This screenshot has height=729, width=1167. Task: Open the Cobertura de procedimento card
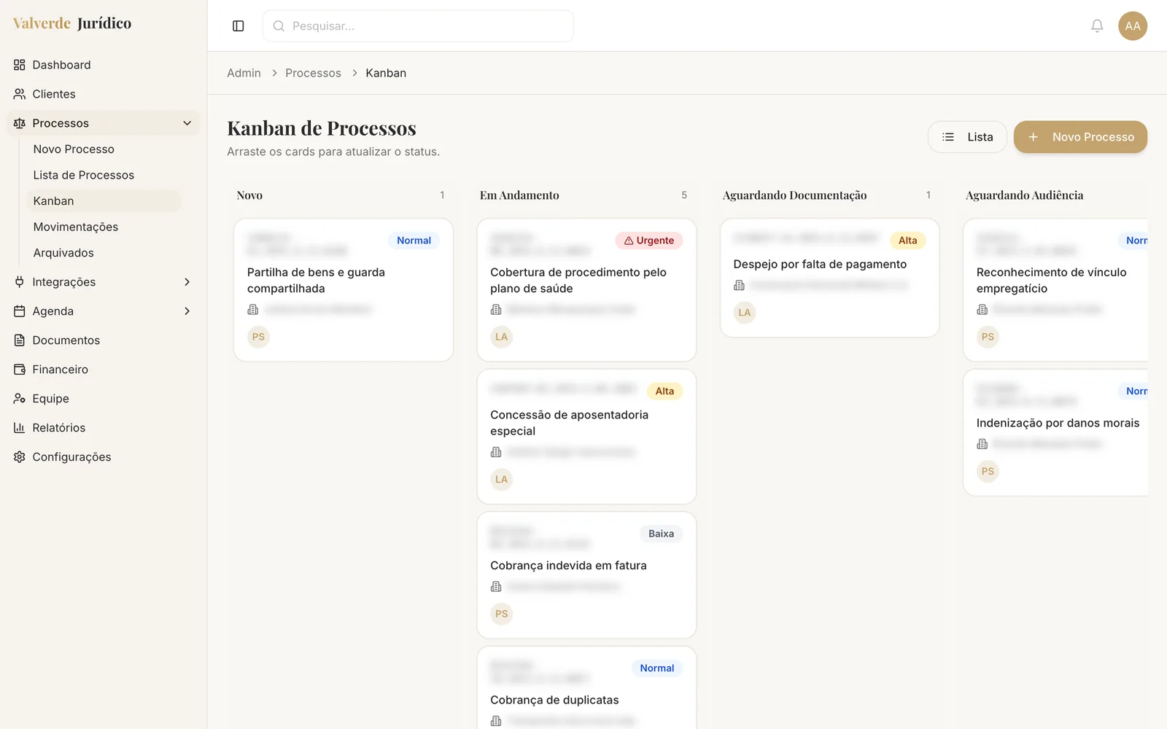(586, 290)
